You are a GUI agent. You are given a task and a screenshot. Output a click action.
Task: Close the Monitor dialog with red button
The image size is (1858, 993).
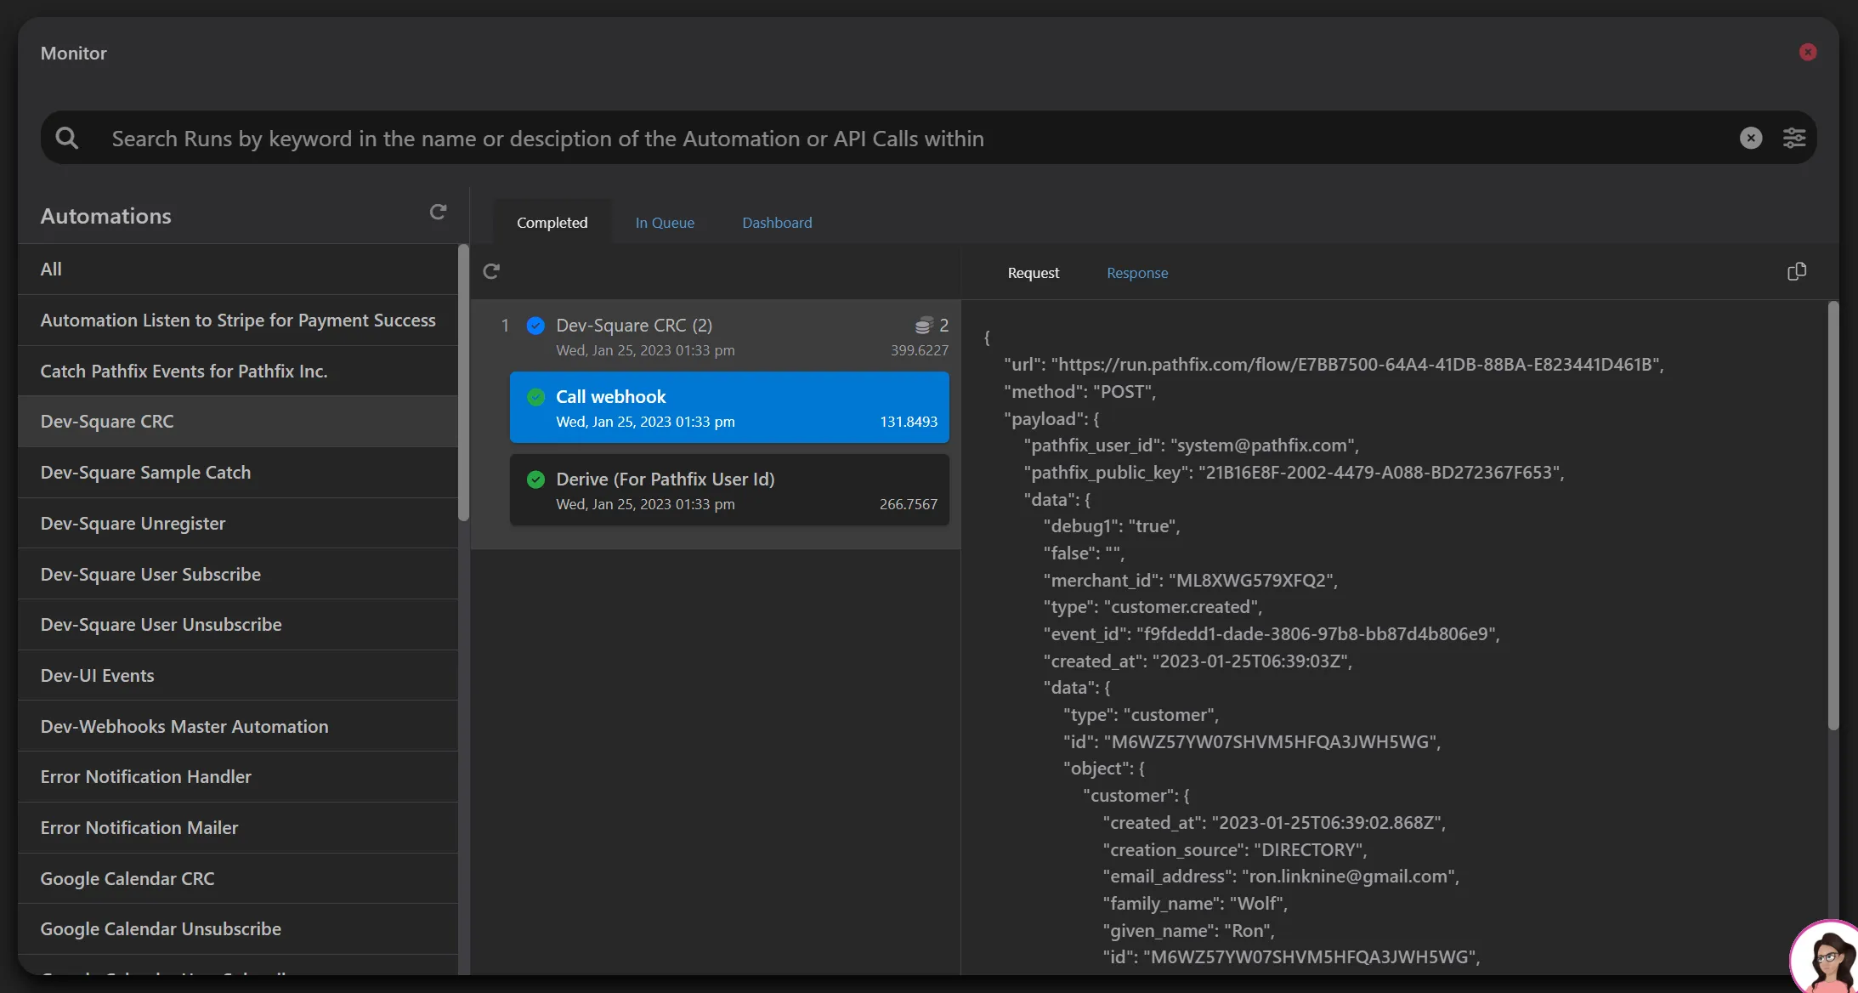click(x=1808, y=52)
